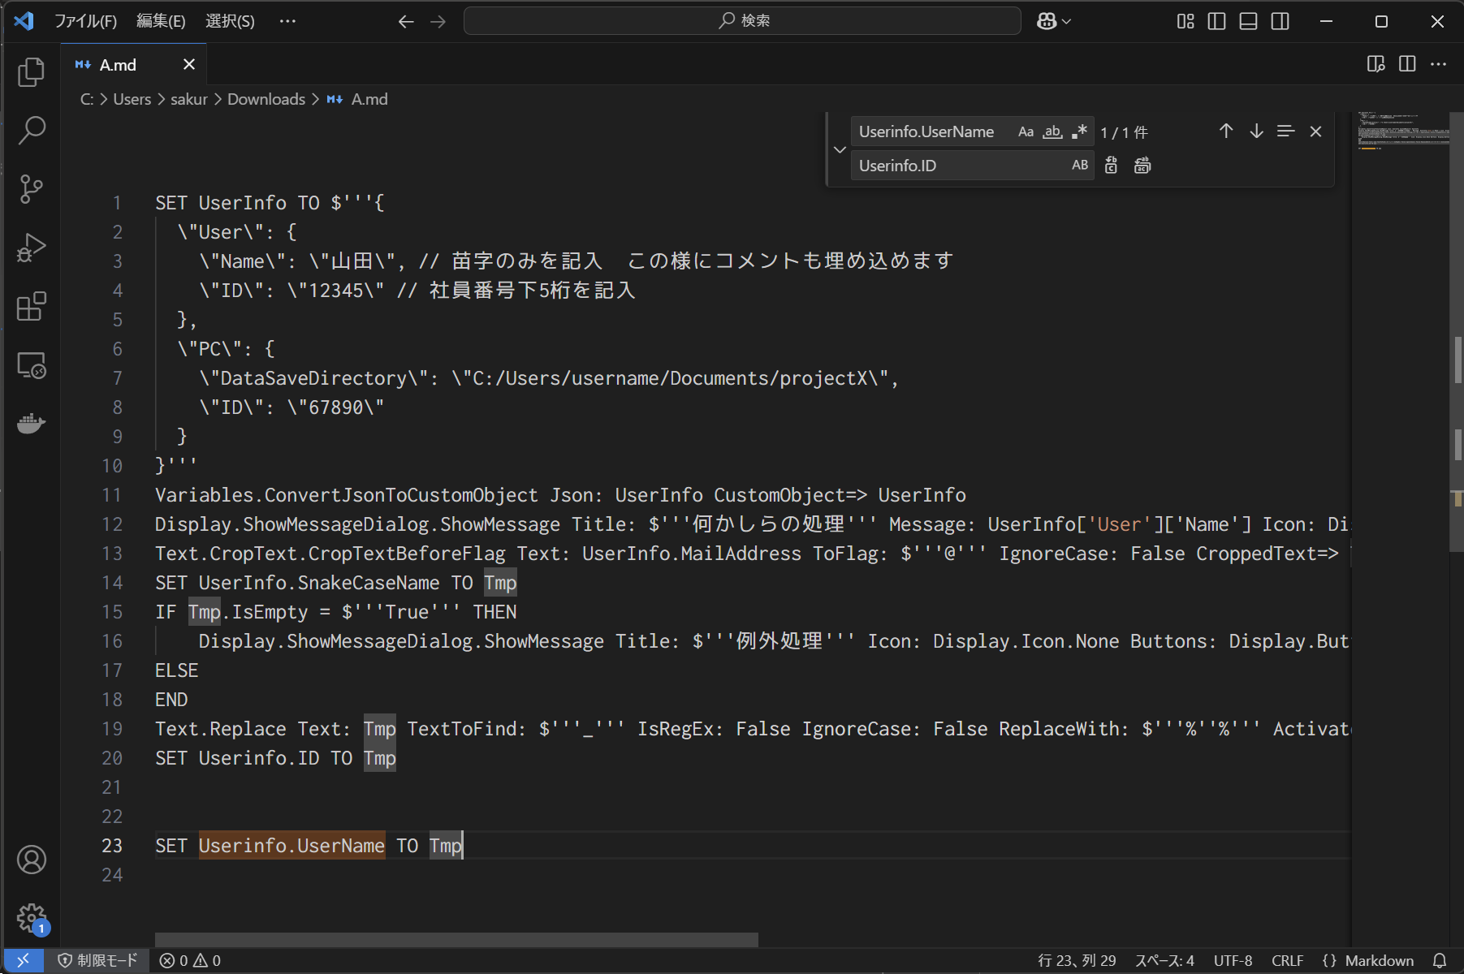Open the ファイル(F) menu
The height and width of the screenshot is (974, 1464).
tap(85, 21)
